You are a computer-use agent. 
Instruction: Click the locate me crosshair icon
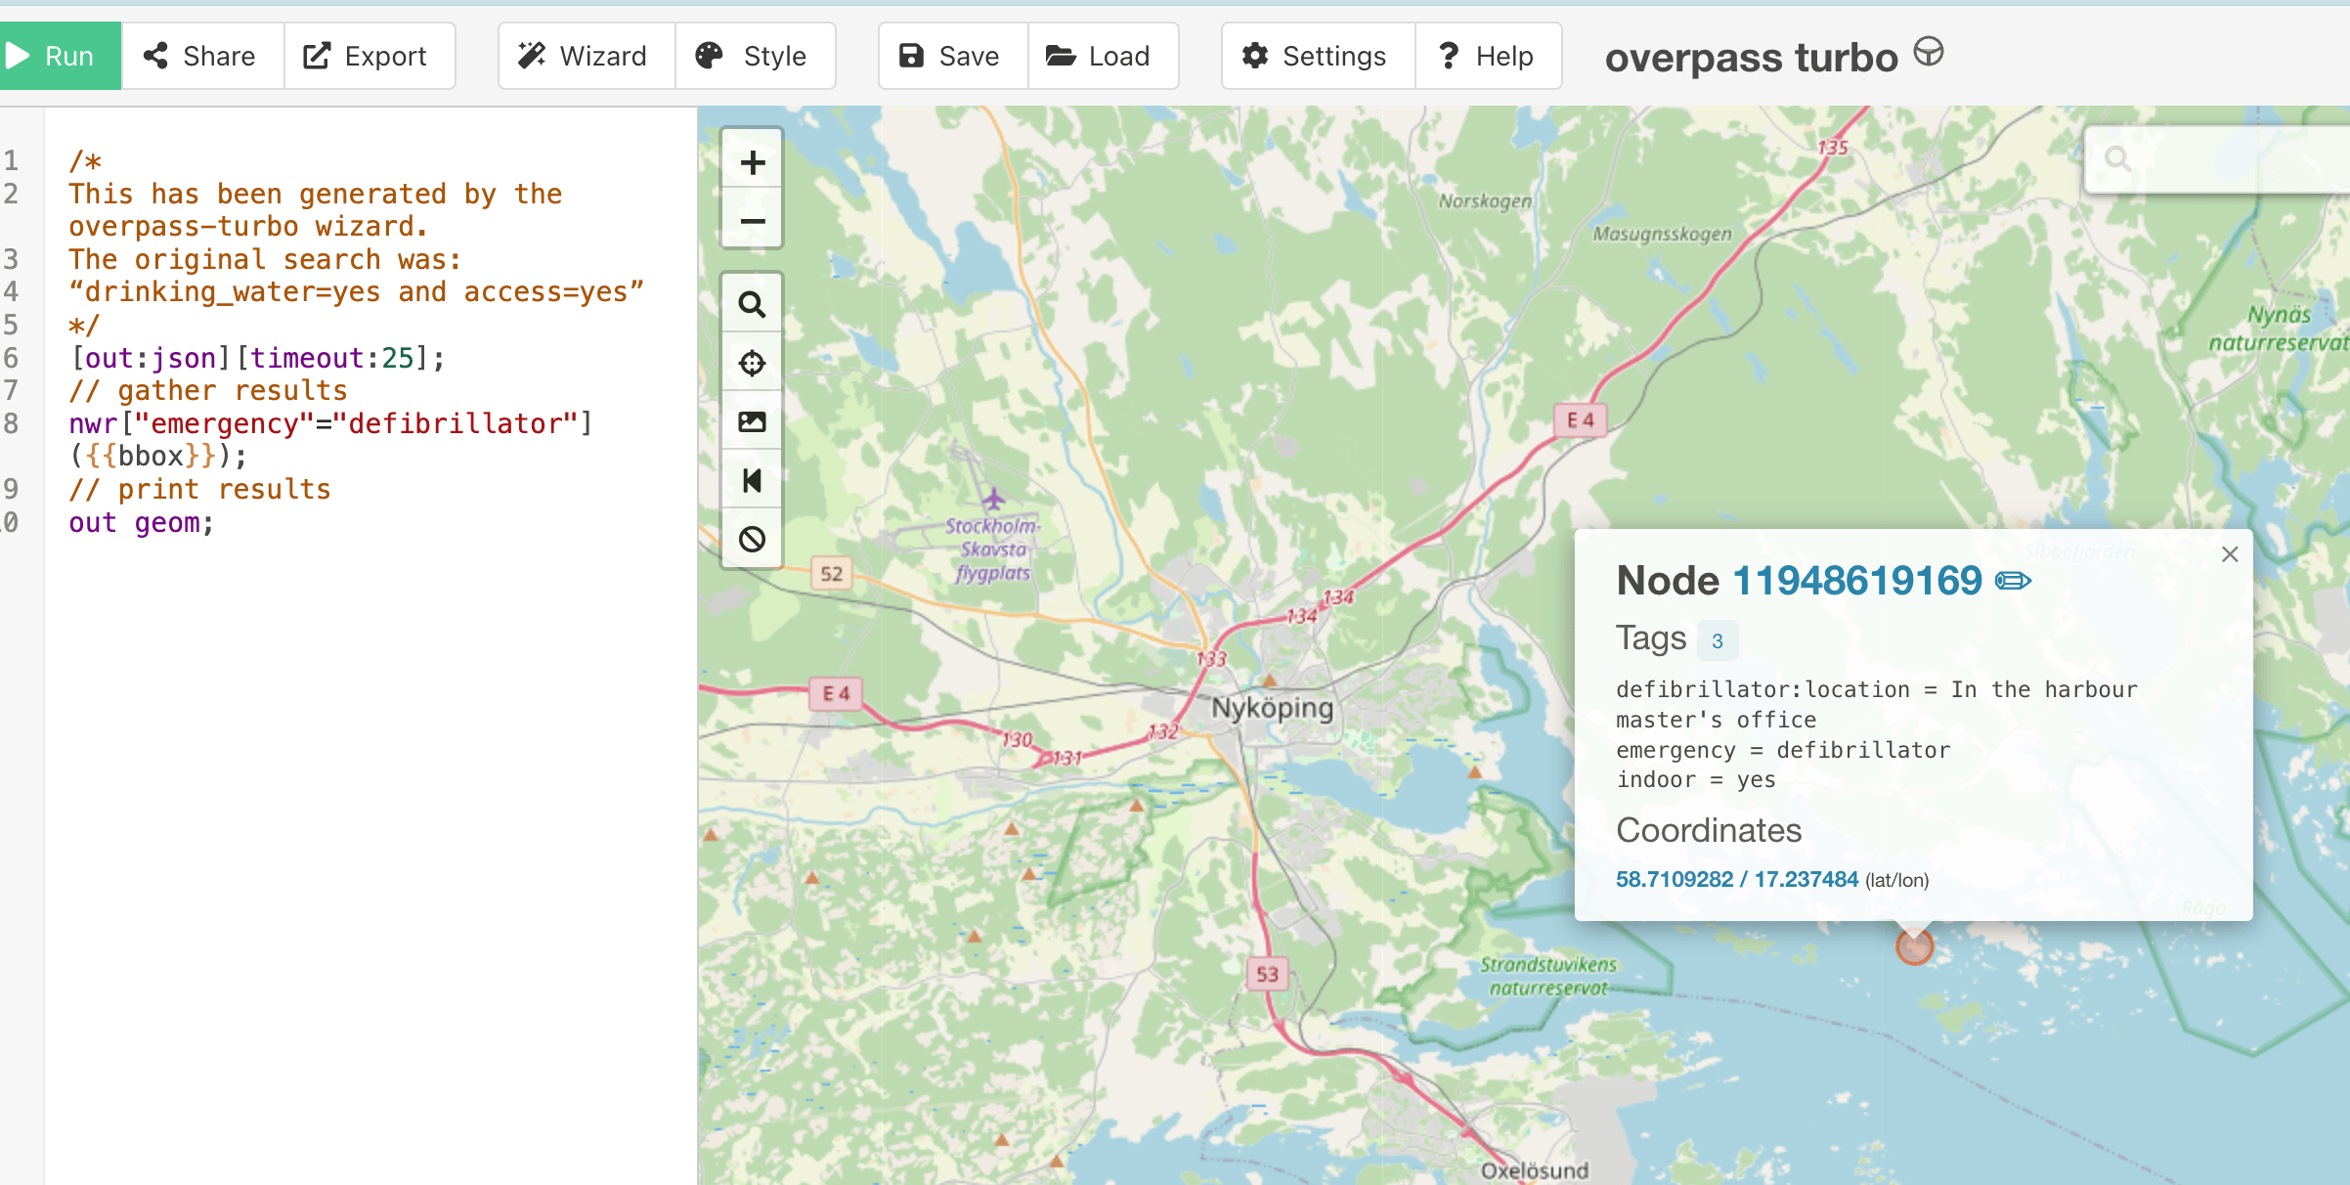(752, 364)
